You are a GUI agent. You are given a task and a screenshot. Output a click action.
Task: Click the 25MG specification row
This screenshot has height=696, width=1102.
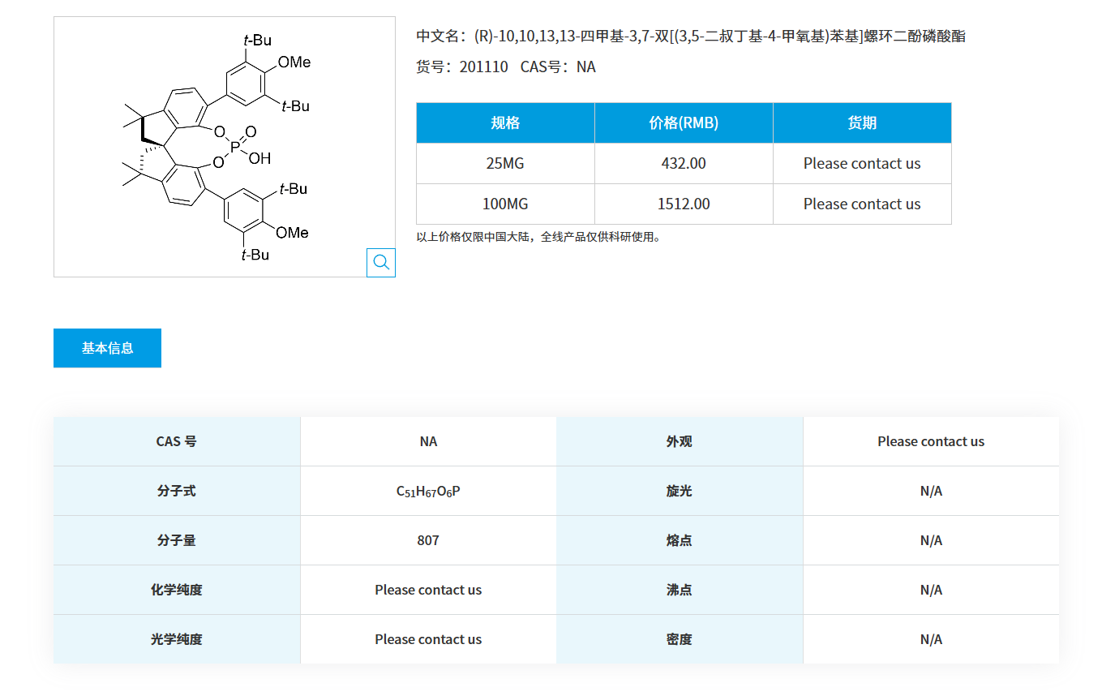[504, 163]
